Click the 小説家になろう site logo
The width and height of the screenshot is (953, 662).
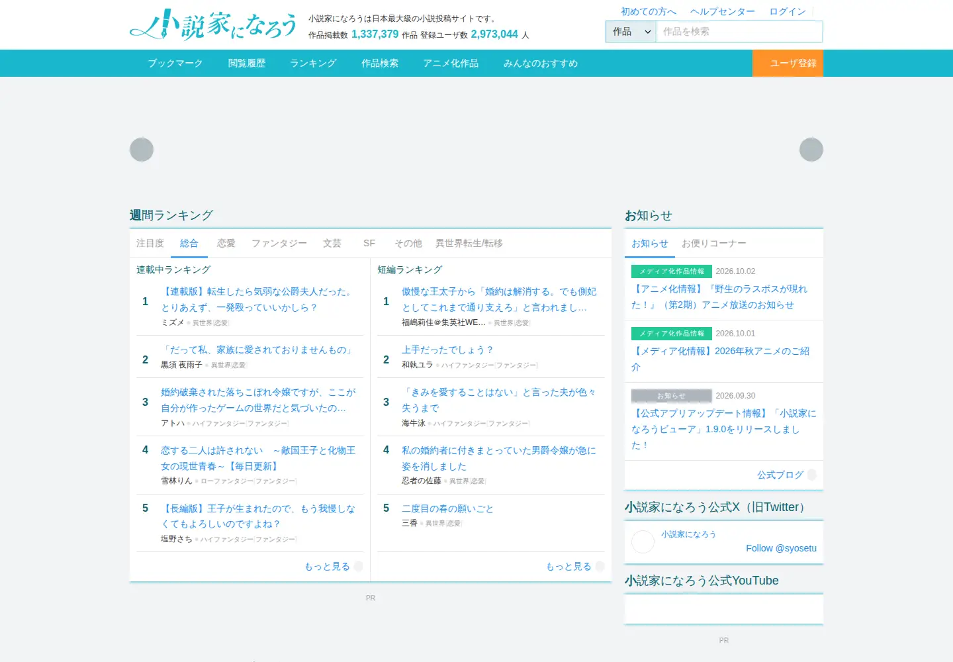(x=213, y=24)
